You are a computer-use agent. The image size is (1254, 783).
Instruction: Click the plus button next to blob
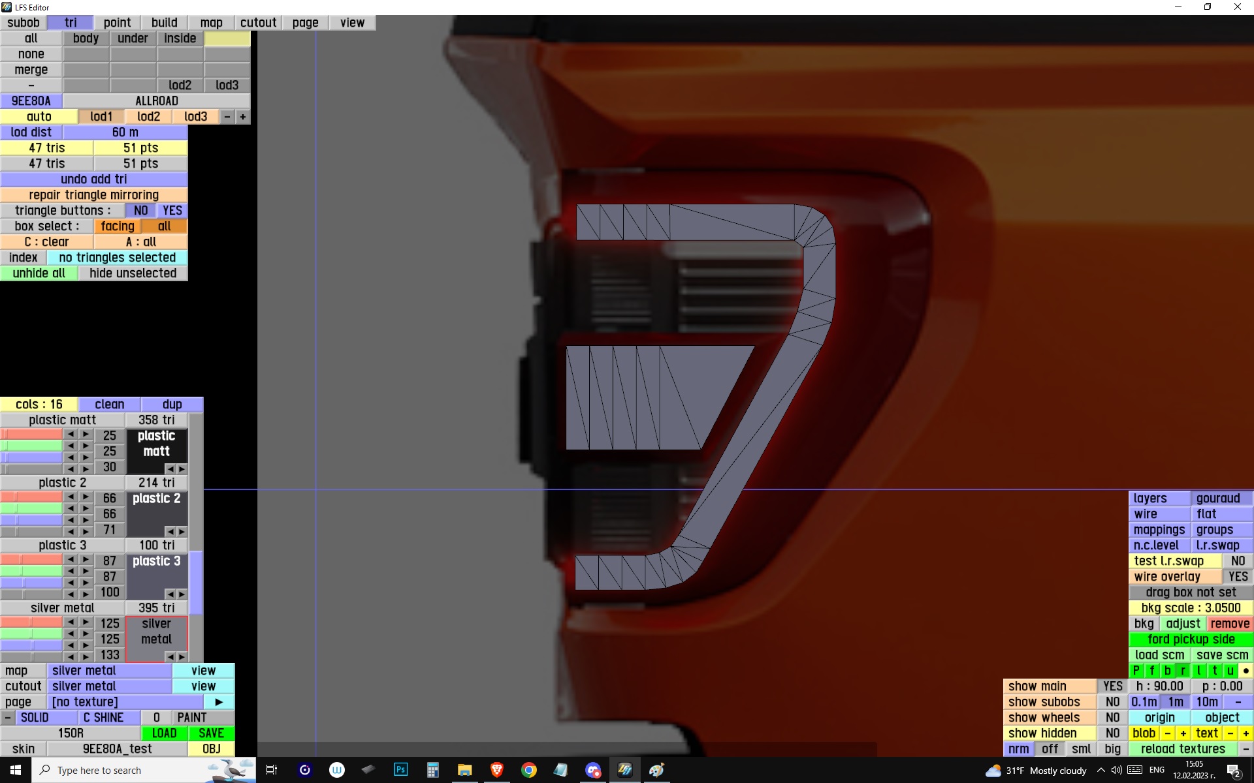[1183, 733]
